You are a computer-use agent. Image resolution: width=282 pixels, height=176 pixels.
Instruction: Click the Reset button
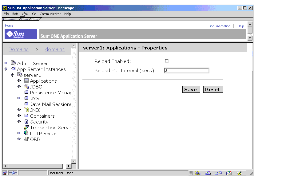213,89
